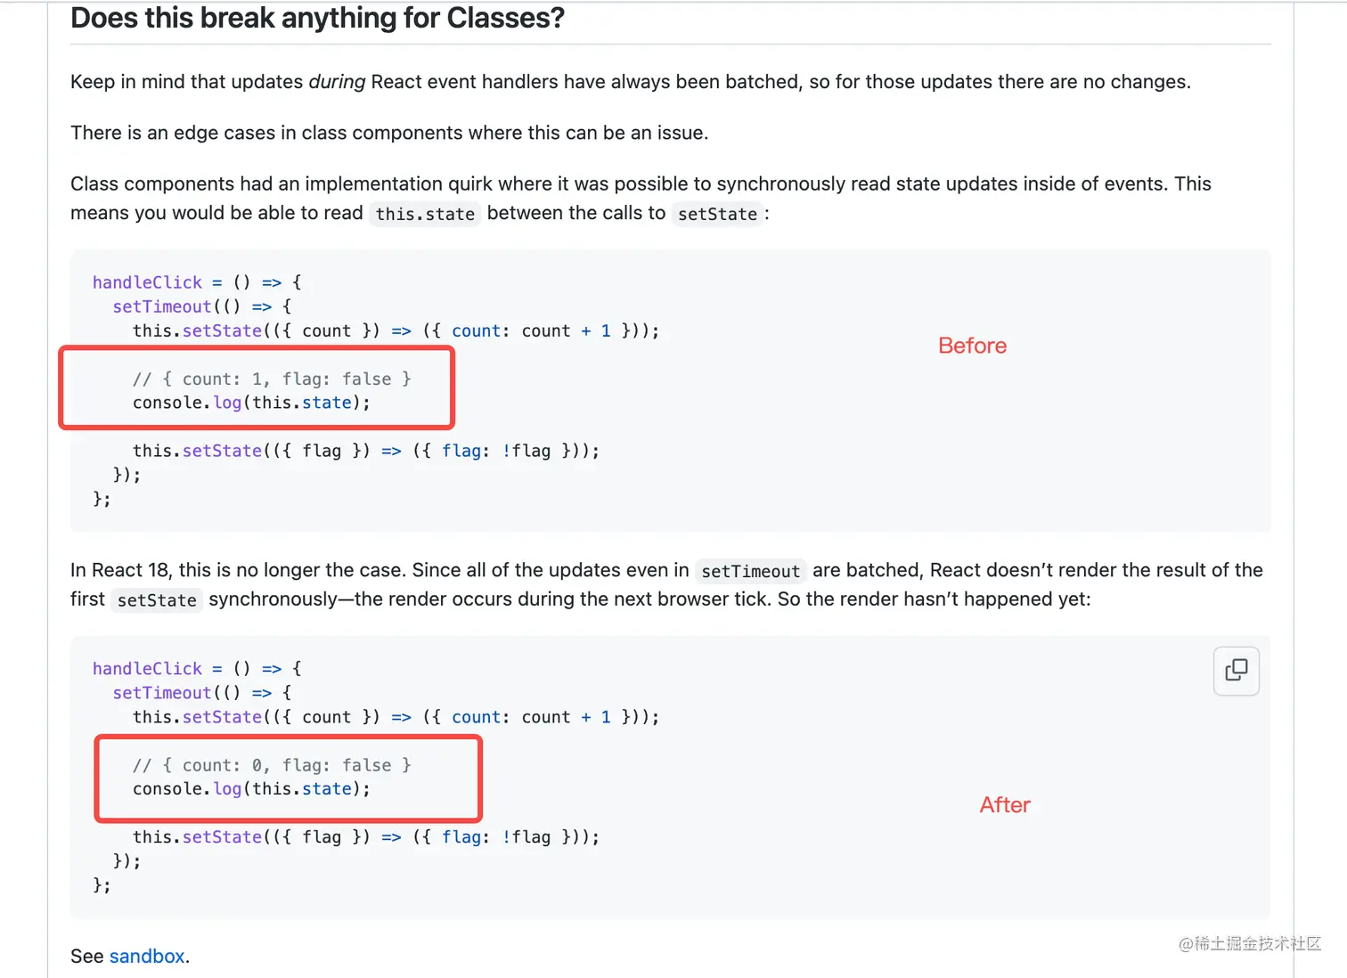The height and width of the screenshot is (978, 1347).
Task: Click console.log line in the After block
Action: (251, 789)
